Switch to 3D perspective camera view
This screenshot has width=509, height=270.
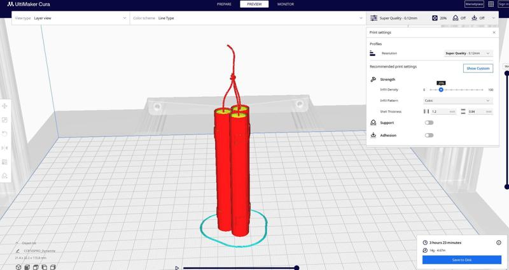[x=18, y=267]
